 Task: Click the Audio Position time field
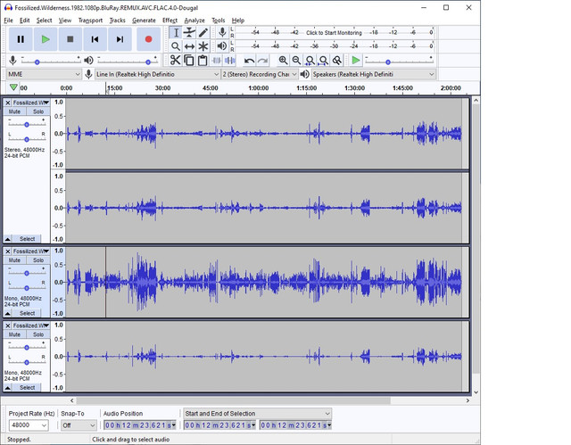click(x=140, y=425)
